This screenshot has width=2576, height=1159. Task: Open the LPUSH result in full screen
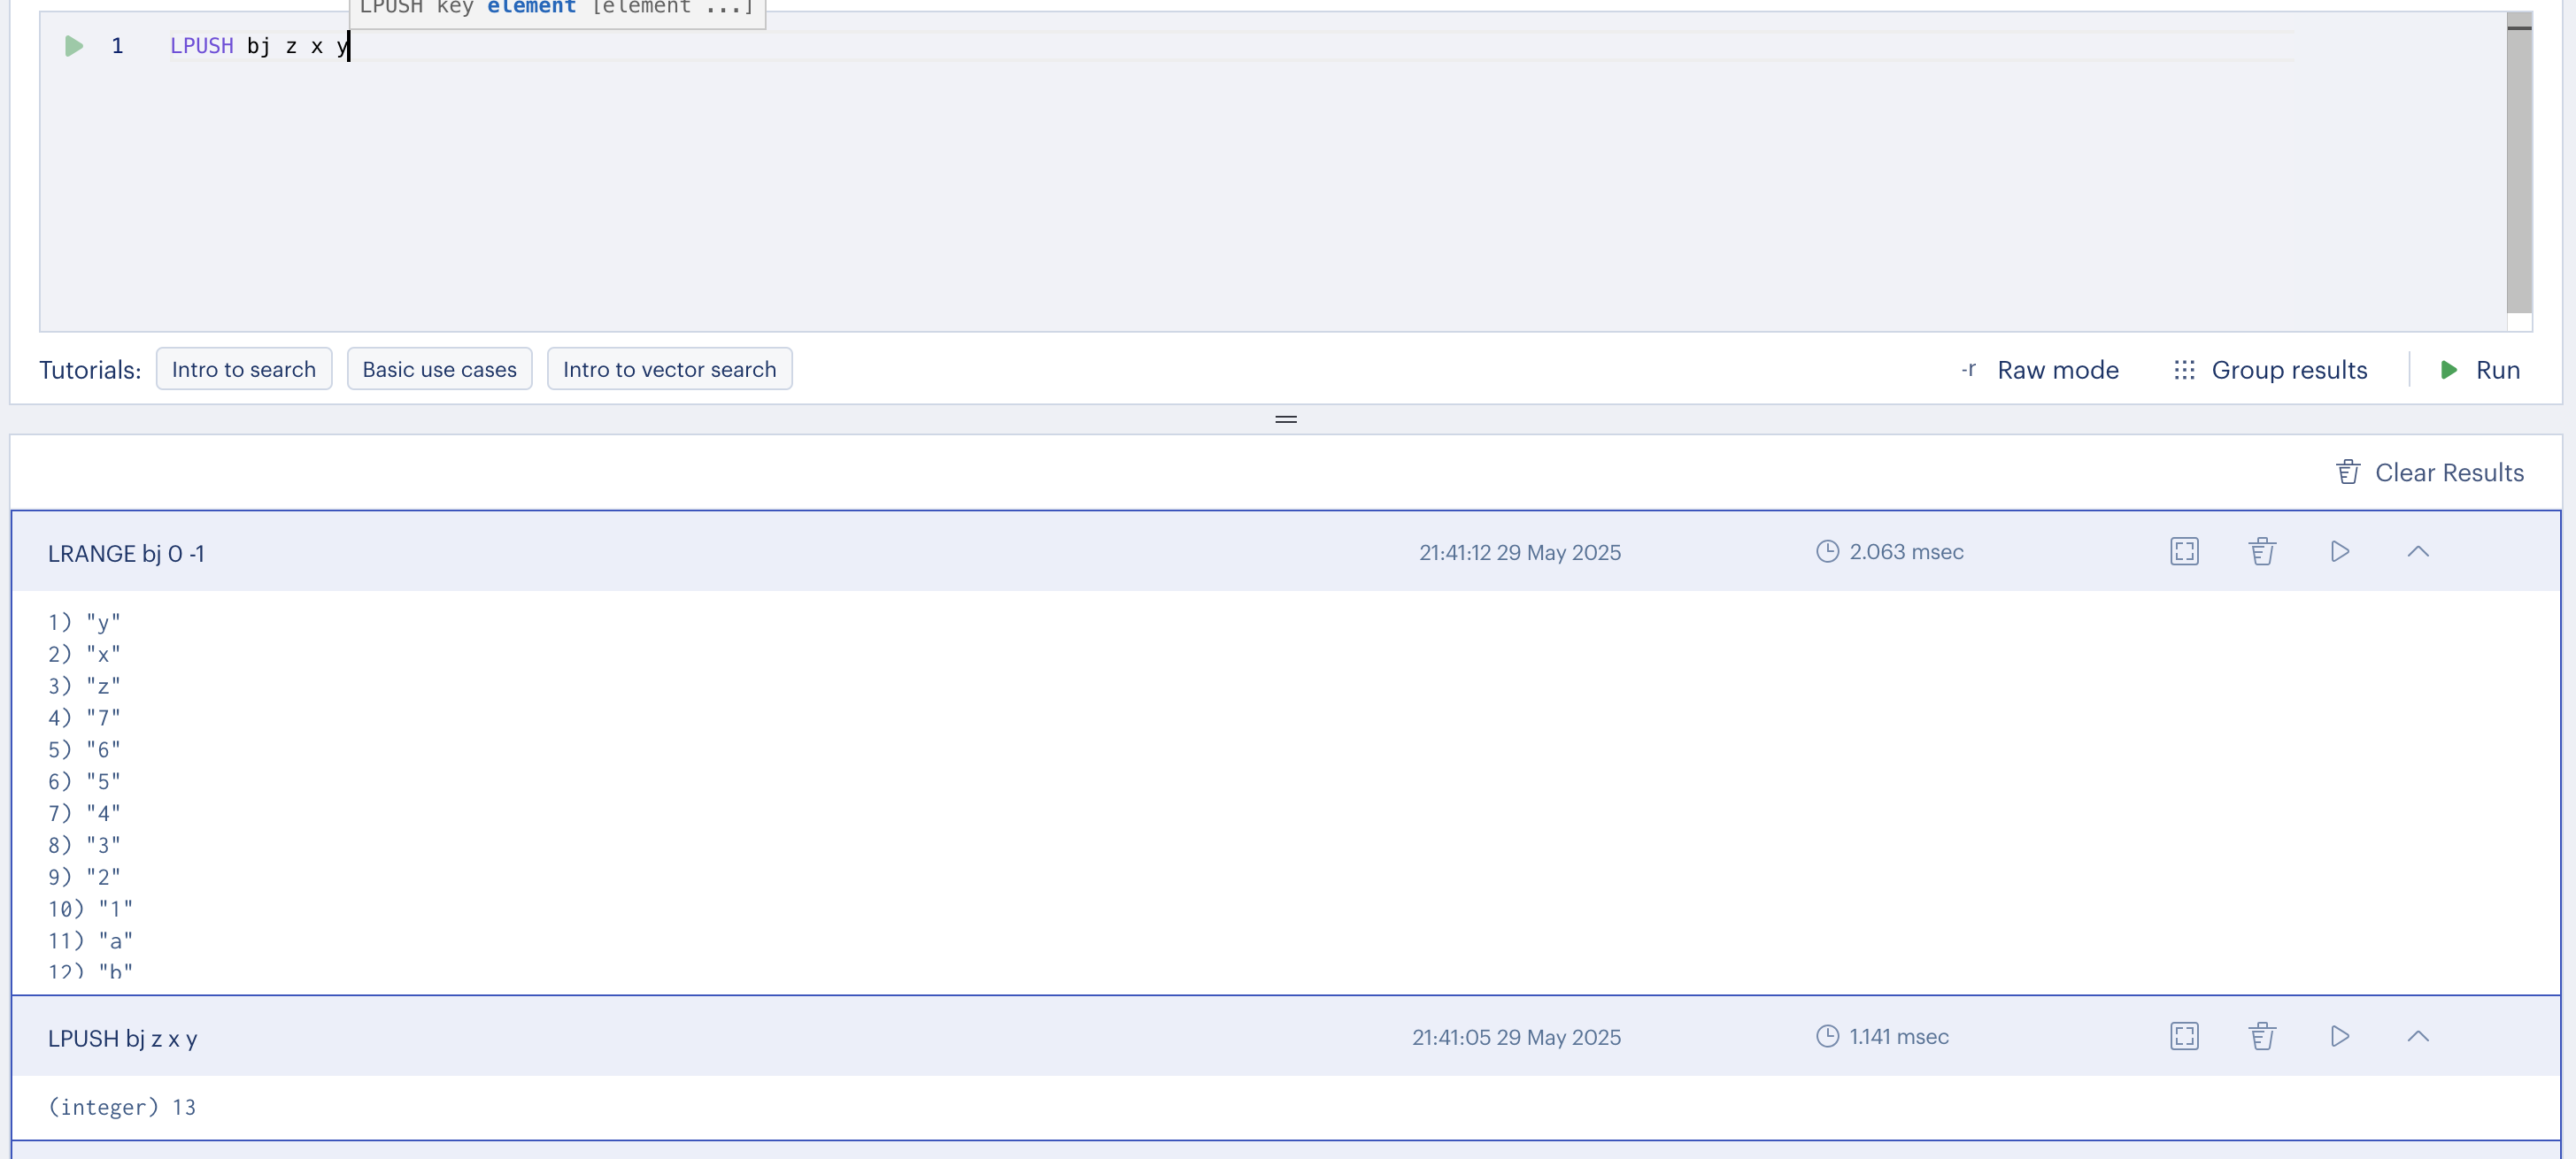(2184, 1036)
